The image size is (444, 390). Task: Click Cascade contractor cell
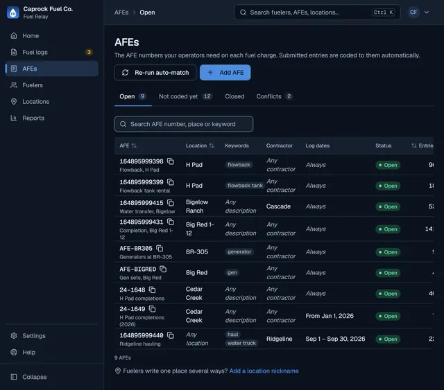coord(278,206)
